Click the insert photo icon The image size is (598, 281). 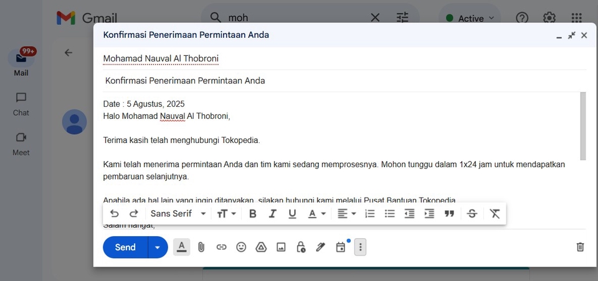click(281, 247)
